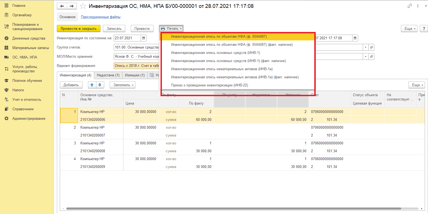Screen dimensions: 428x214
Task: Open Услуги, работы, производство section
Action: coord(25,69)
